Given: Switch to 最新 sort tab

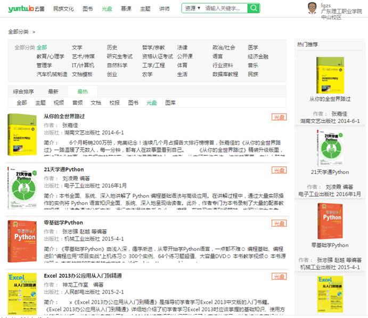Looking at the screenshot, I should tap(53, 91).
